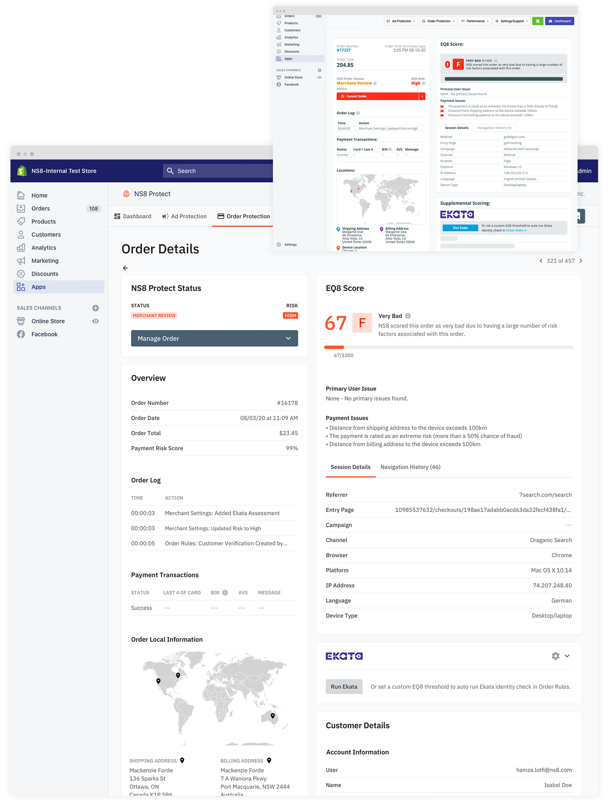Go to the next order with the right chevron beside 321 of 457

pyautogui.click(x=581, y=261)
